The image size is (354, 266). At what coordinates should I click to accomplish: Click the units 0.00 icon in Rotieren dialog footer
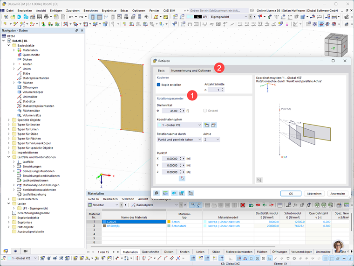click(x=165, y=193)
